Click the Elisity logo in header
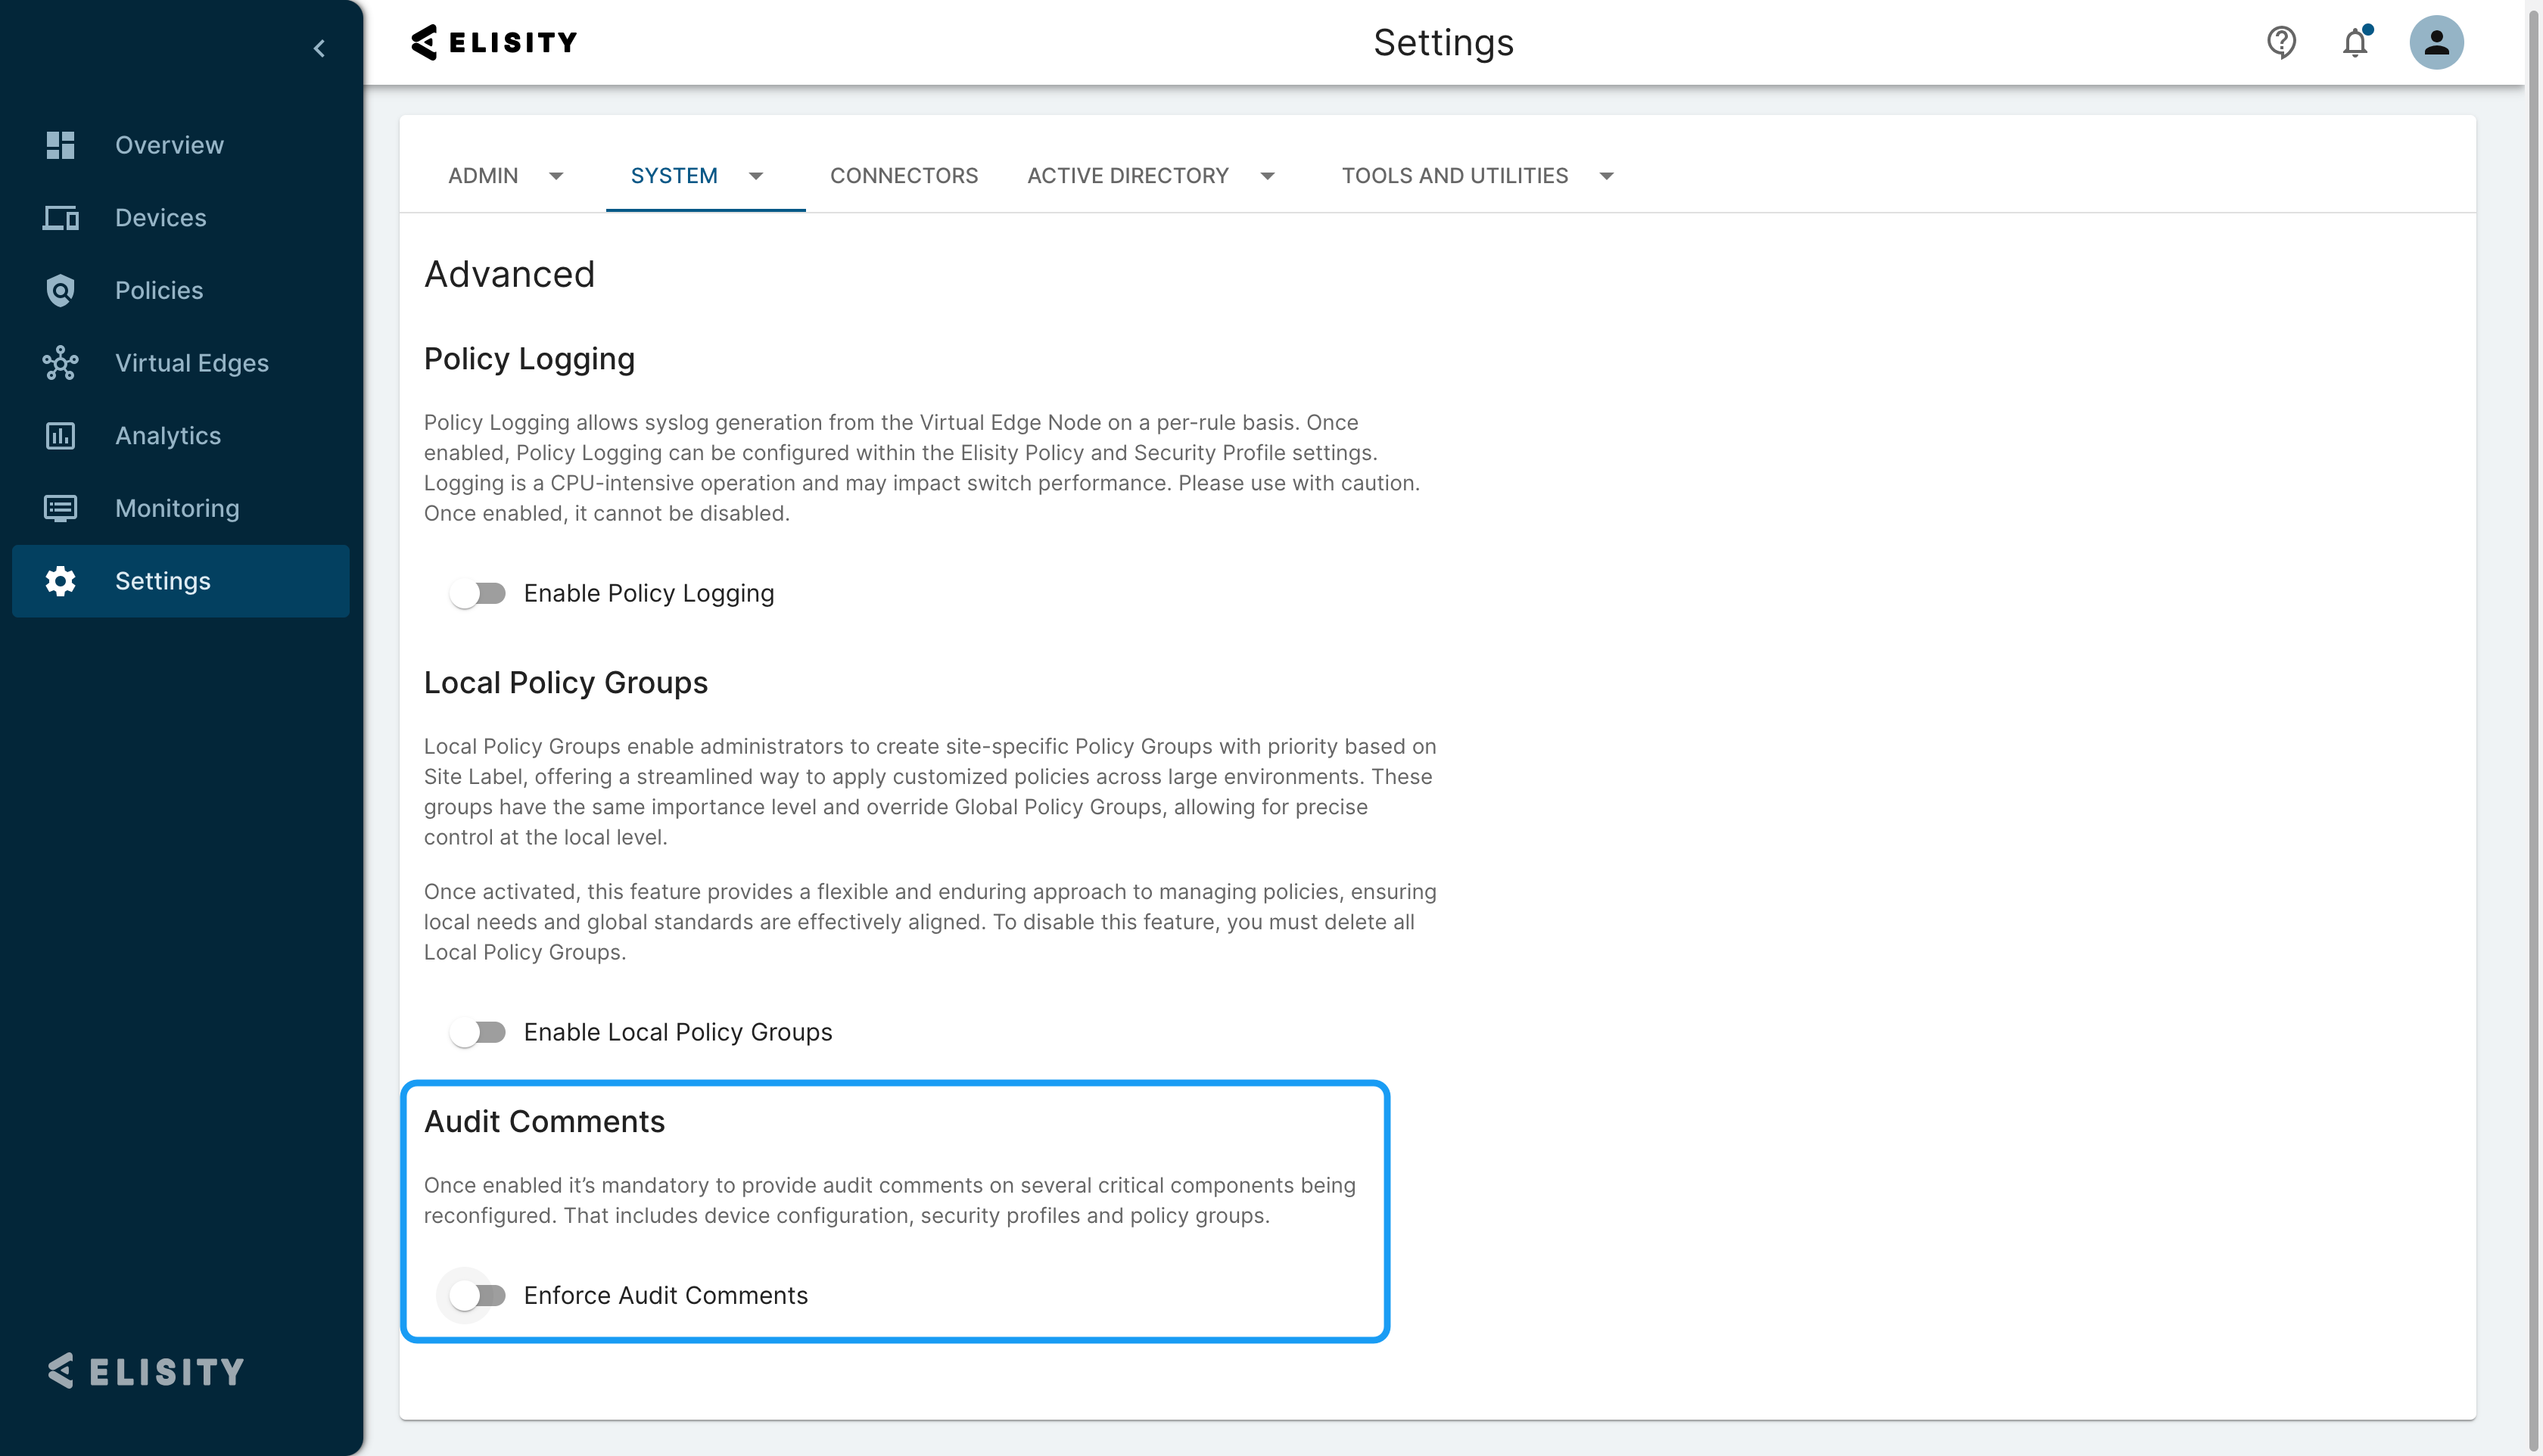The width and height of the screenshot is (2543, 1456). 494,42
